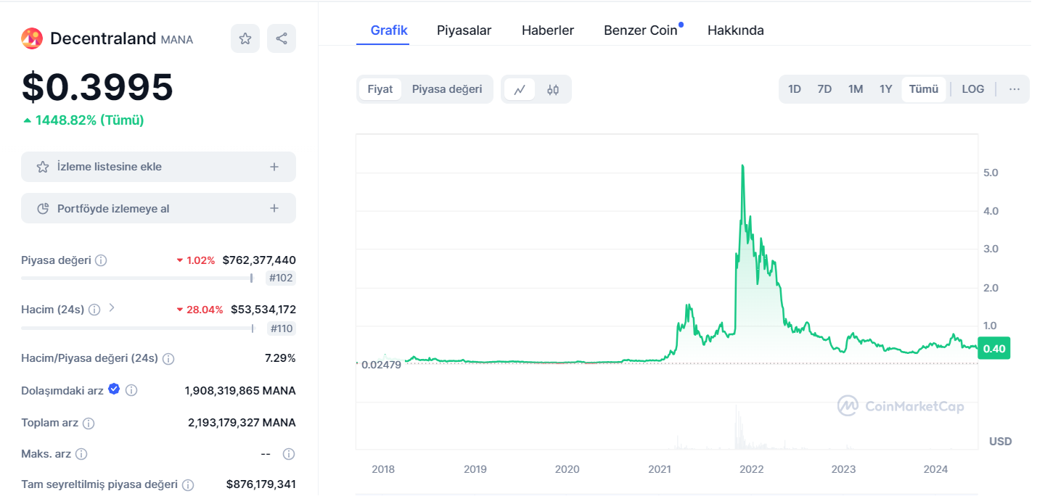Click plus icon on İzleme listesine ekle
1045x504 pixels.
click(x=274, y=167)
